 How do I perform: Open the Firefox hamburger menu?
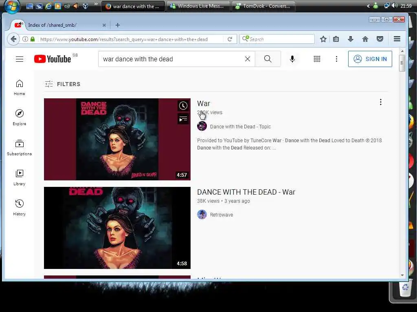(397, 39)
